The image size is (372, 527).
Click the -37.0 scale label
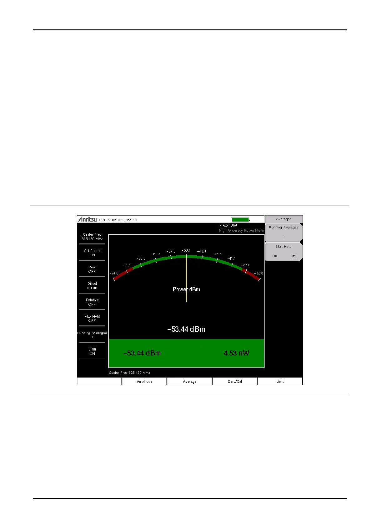tap(246, 265)
